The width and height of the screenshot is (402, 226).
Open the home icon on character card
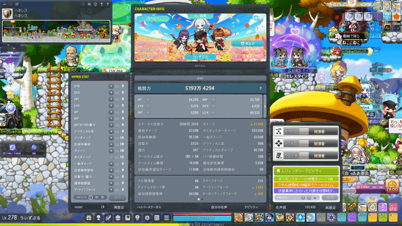tap(256, 18)
